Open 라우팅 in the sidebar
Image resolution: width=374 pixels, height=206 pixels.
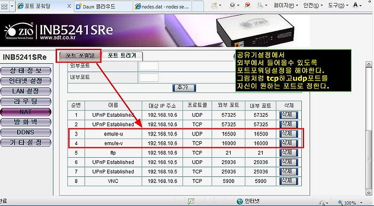[26, 102]
